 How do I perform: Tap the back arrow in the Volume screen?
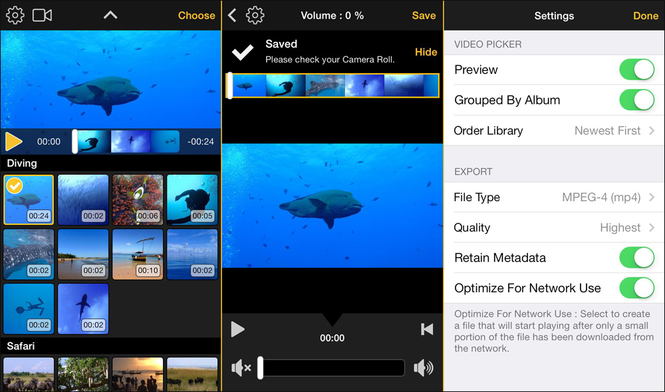point(231,15)
